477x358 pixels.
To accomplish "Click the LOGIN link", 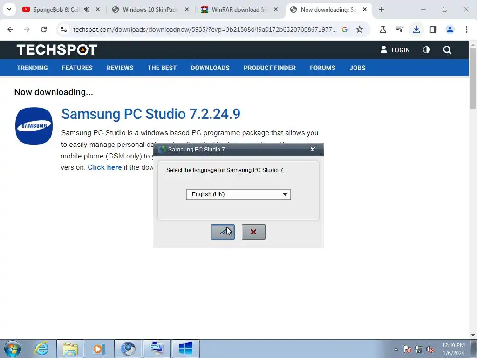I will [x=395, y=50].
